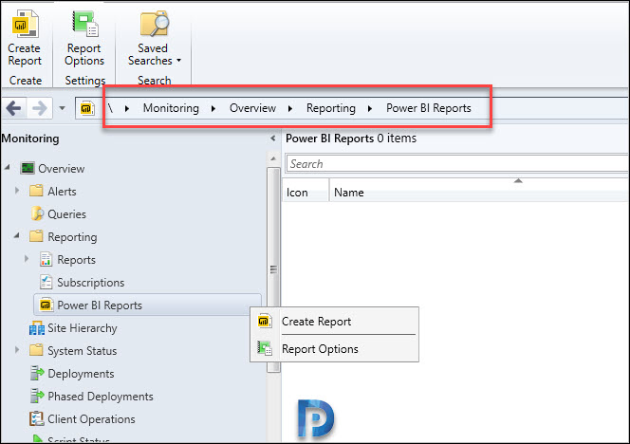Screen dimensions: 630x444
Task: Collapse the Overview tree node
Action: [x=8, y=167]
